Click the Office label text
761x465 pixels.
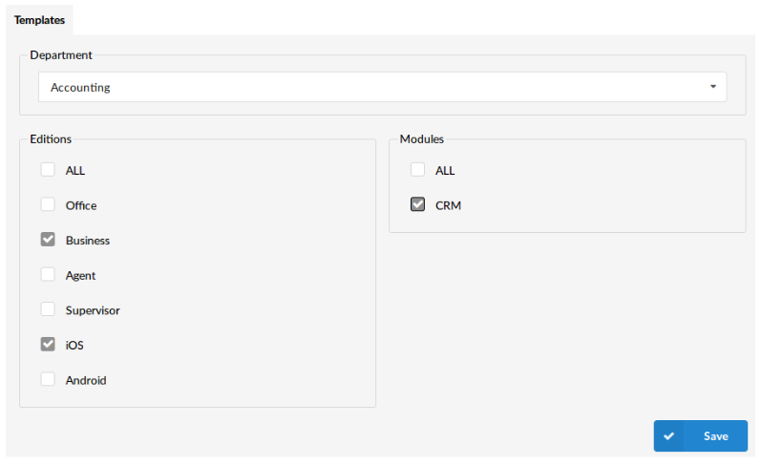tap(81, 205)
